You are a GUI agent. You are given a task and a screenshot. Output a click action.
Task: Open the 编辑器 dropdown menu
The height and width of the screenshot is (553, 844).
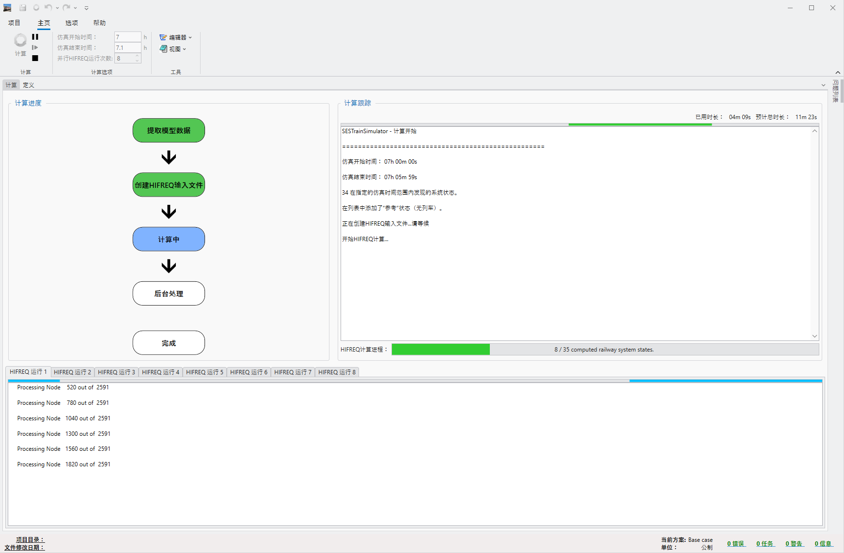click(176, 37)
